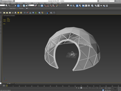Click the Mirror tool icon

tap(71, 6)
